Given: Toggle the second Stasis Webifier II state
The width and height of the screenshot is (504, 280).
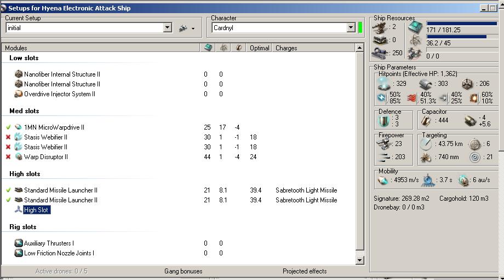Looking at the screenshot, I should [8, 147].
